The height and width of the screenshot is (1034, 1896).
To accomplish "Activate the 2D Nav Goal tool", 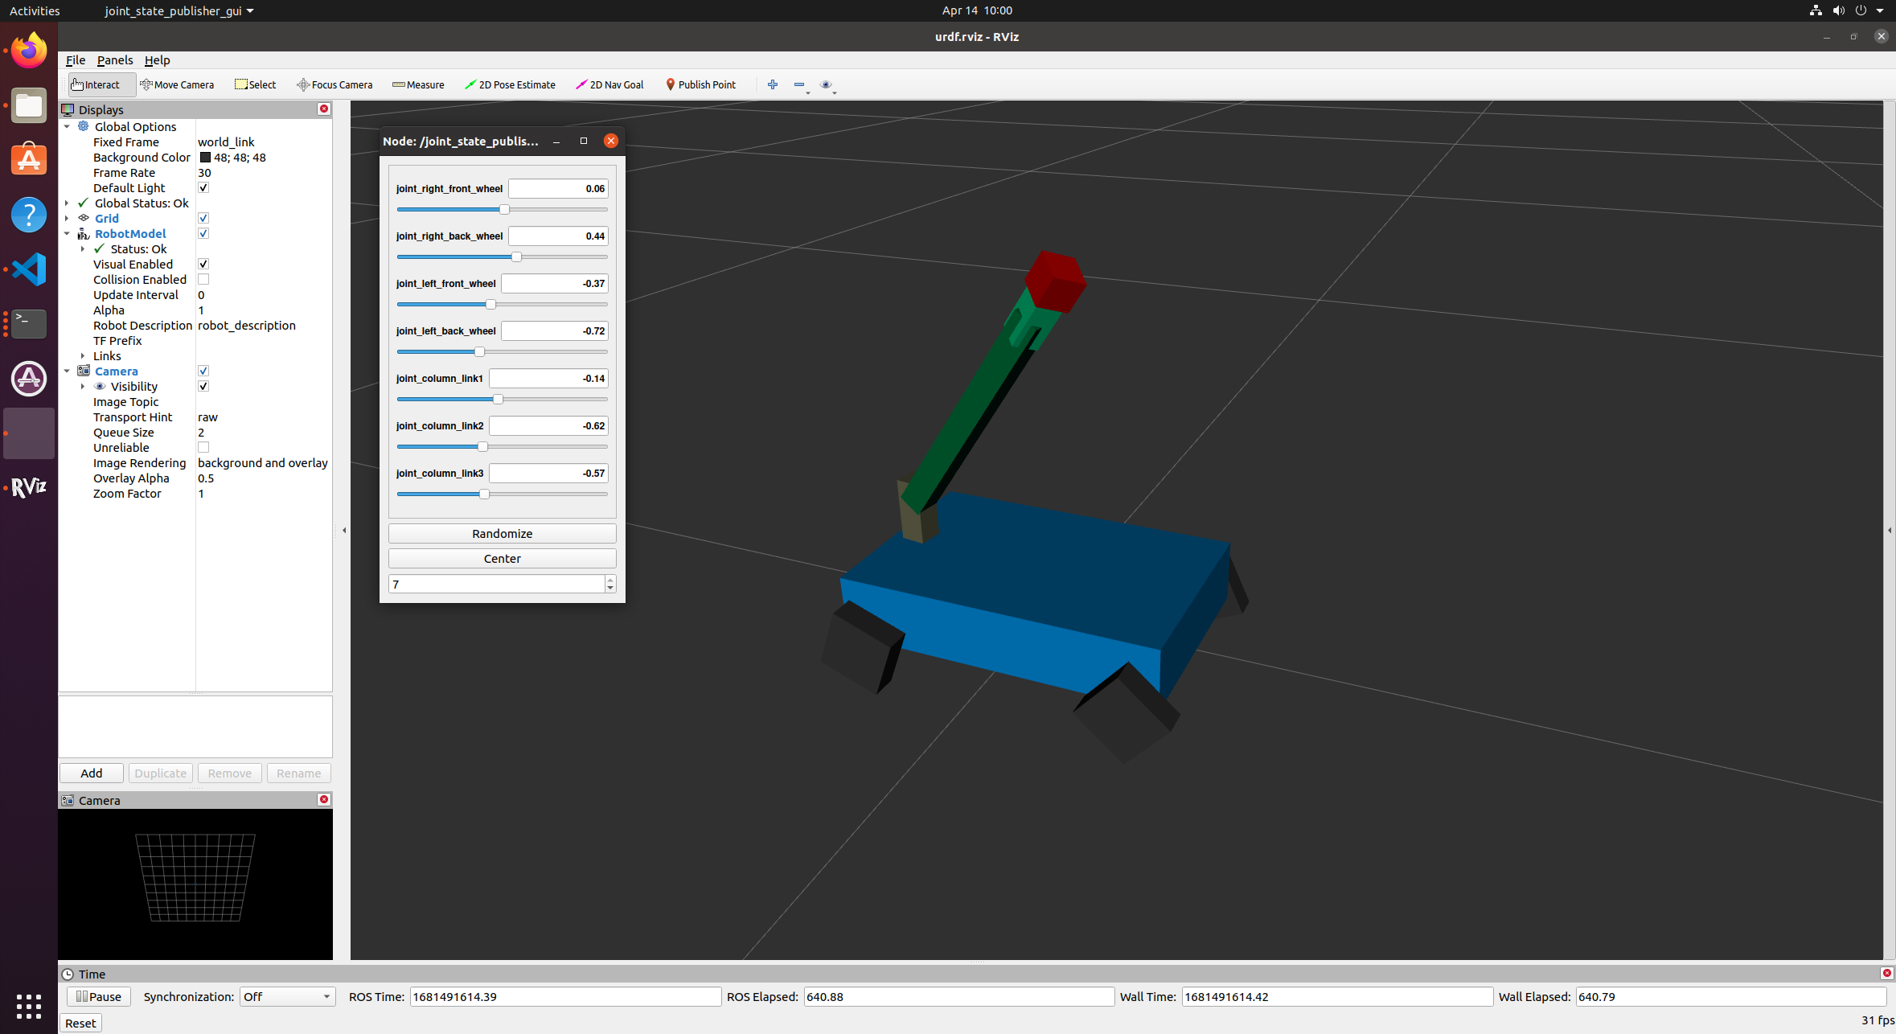I will pos(609,84).
